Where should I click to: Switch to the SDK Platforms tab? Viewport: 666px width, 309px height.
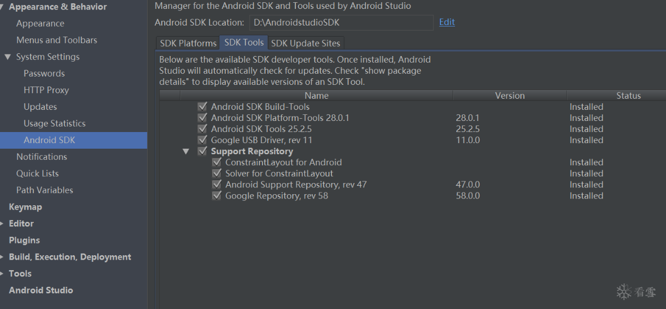[188, 43]
